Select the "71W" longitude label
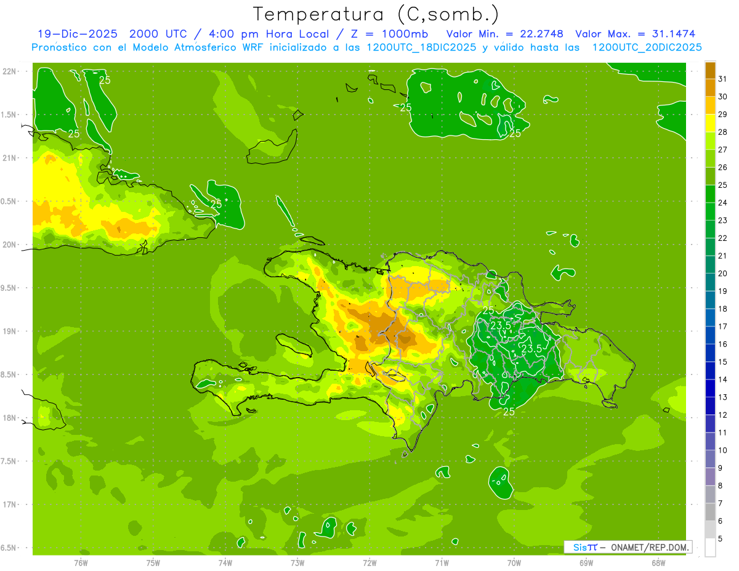Viewport: 739px width, 571px height. pyautogui.click(x=442, y=563)
